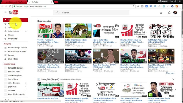
Task: Open Gopal Bhar Ep 264 thumbnail
Action: coord(161,56)
